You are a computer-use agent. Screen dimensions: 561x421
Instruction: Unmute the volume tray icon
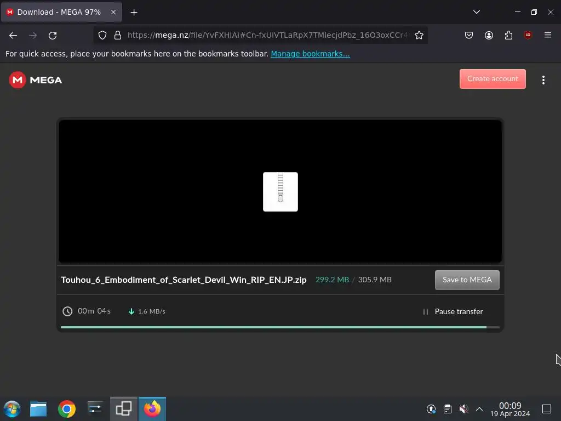[463, 409]
